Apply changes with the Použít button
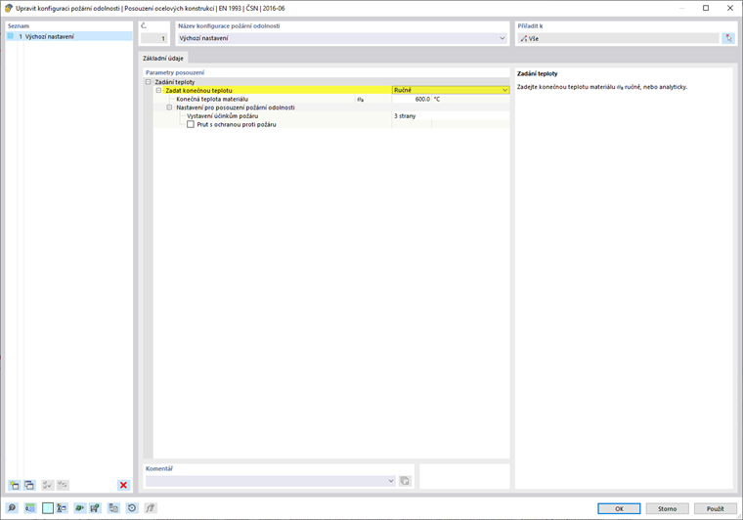The height and width of the screenshot is (520, 743). click(x=715, y=508)
